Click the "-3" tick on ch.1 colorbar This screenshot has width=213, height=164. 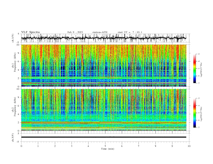198,54
